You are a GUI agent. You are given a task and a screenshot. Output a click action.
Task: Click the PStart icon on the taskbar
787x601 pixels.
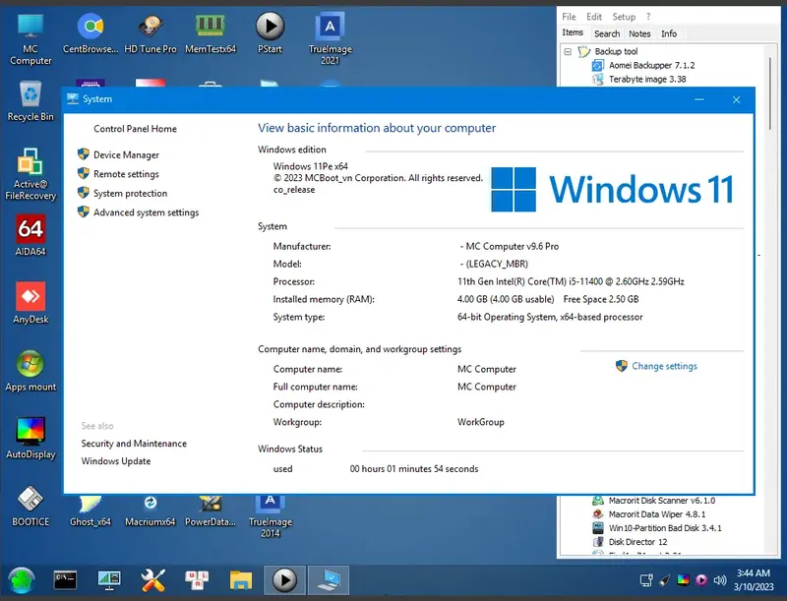[x=285, y=579]
